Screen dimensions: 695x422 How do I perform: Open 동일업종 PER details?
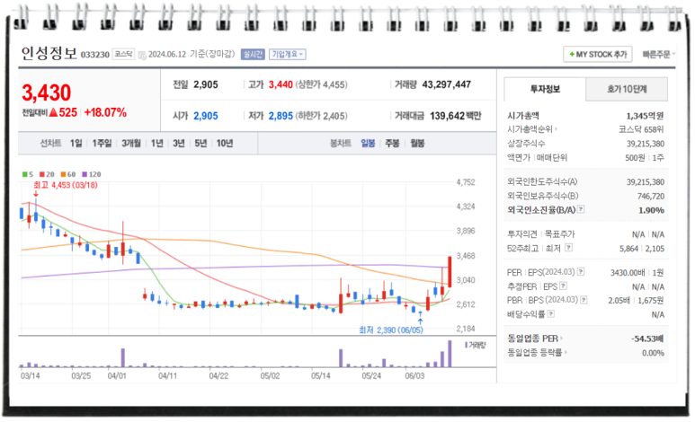tap(535, 338)
